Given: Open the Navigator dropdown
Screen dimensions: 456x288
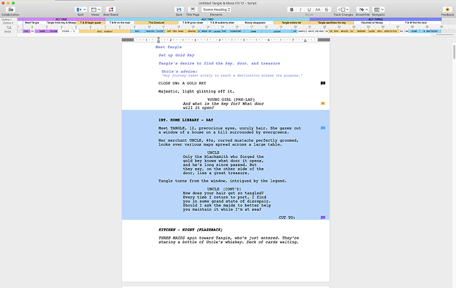Looking at the screenshot, I should click(x=378, y=10).
